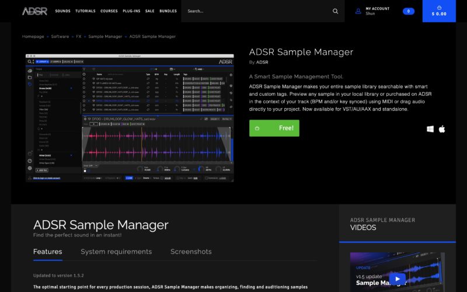Click the Windows platform icon
Viewport: 467px width, 292px height.
pyautogui.click(x=430, y=129)
